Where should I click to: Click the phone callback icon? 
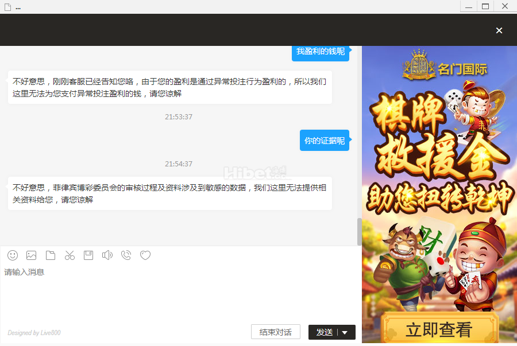point(126,255)
